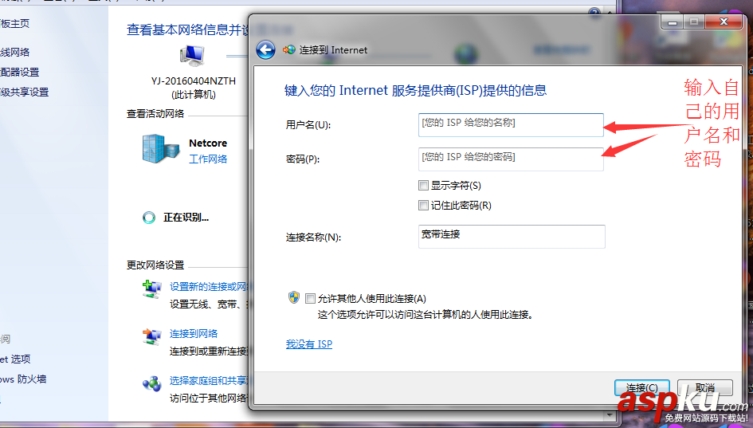Click the 用户名(U): label
Screen dimensions: 753x428
pyautogui.click(x=308, y=125)
